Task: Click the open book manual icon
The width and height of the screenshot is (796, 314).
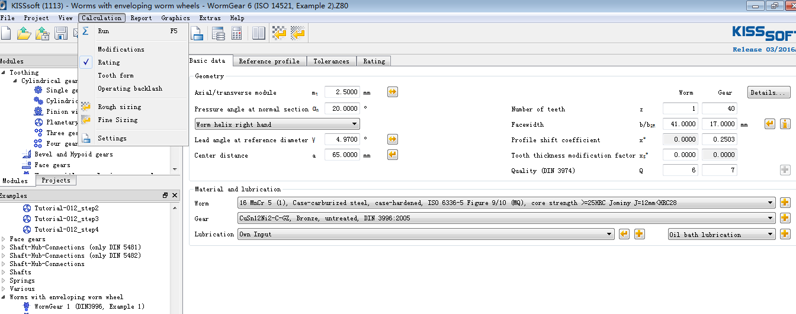Action: coord(259,33)
